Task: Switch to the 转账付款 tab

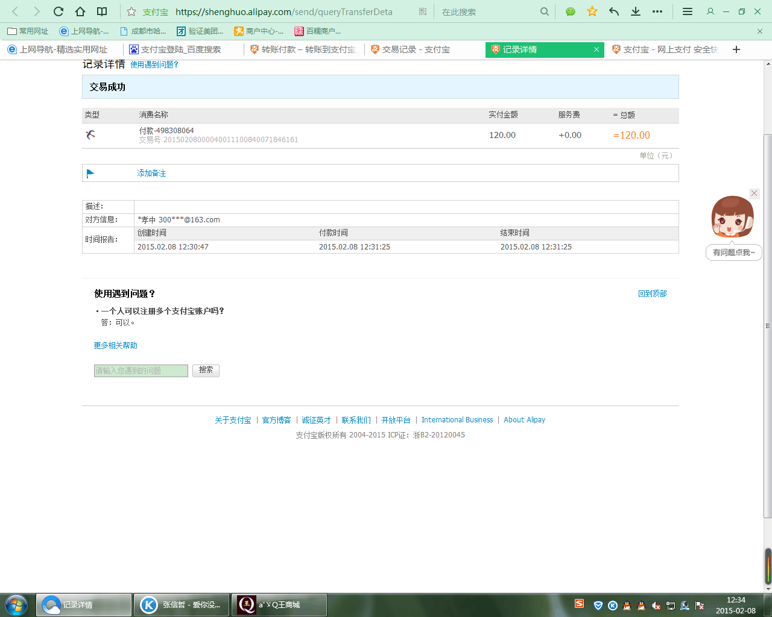Action: tap(304, 49)
